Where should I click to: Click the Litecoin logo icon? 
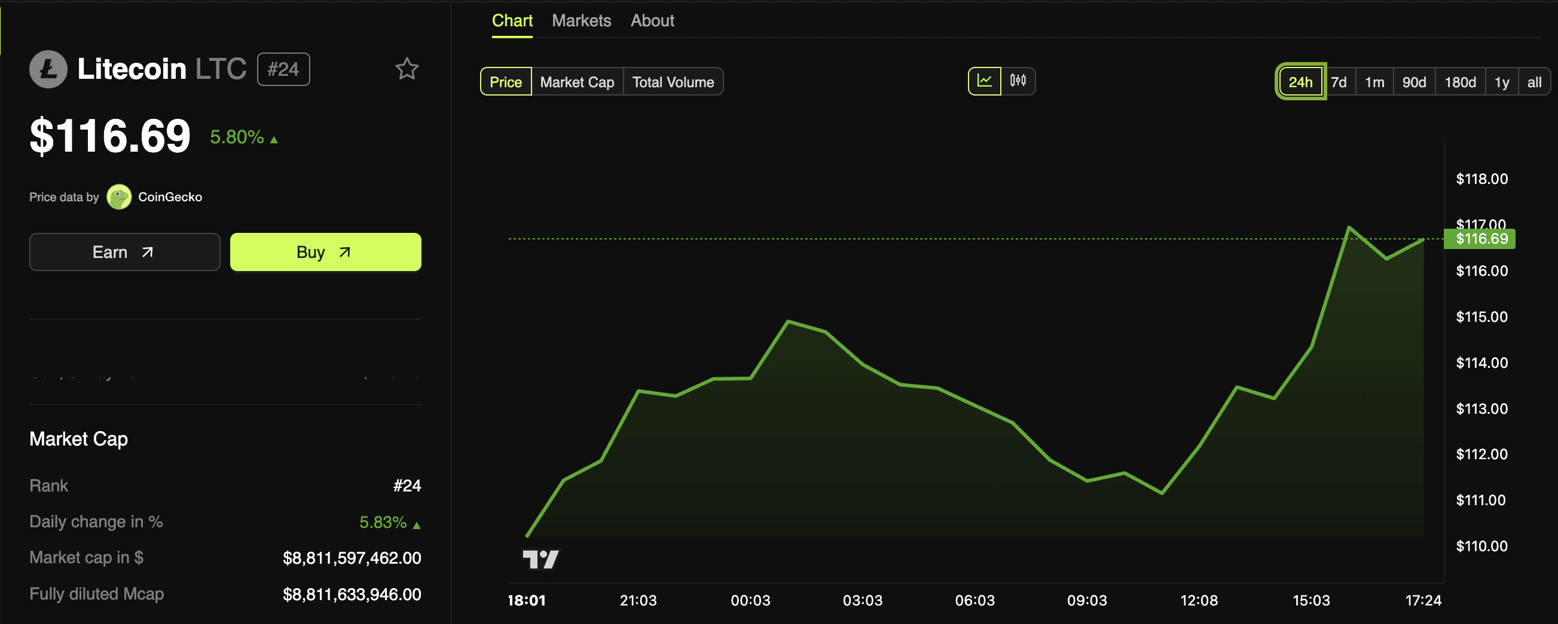[x=48, y=69]
